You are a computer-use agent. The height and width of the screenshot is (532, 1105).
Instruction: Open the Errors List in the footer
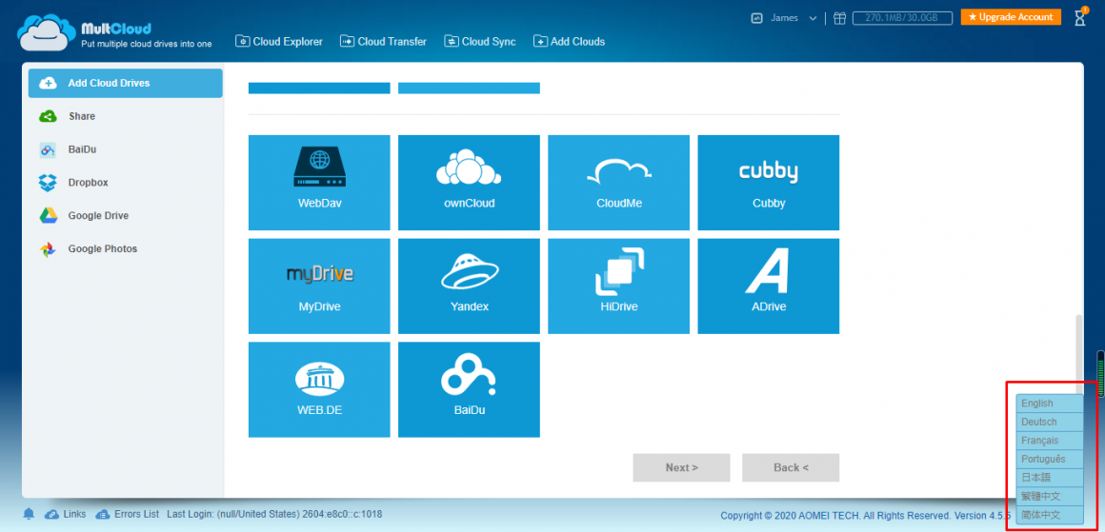click(128, 515)
